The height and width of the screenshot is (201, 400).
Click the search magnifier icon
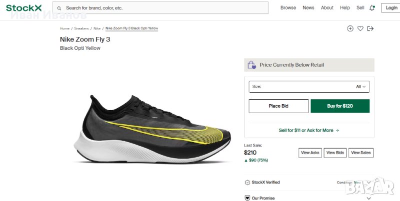pyautogui.click(x=60, y=8)
